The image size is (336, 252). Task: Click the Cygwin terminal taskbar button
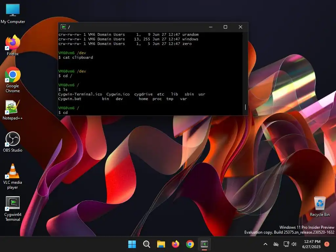(204, 244)
